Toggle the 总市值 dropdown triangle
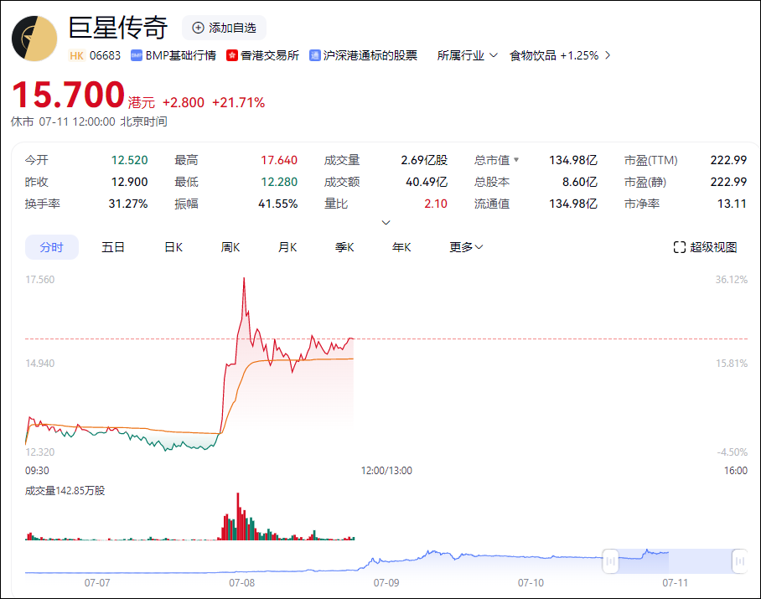This screenshot has width=761, height=599. coord(516,160)
